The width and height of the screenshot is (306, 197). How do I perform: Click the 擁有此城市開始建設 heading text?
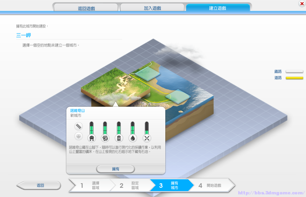pos(32,26)
